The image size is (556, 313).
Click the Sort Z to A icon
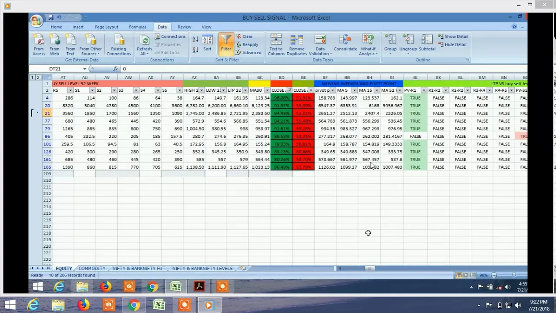click(x=195, y=50)
